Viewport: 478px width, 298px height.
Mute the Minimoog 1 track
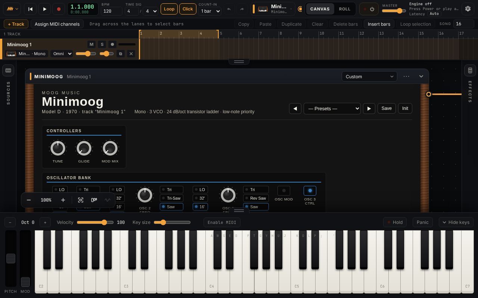pos(91,44)
